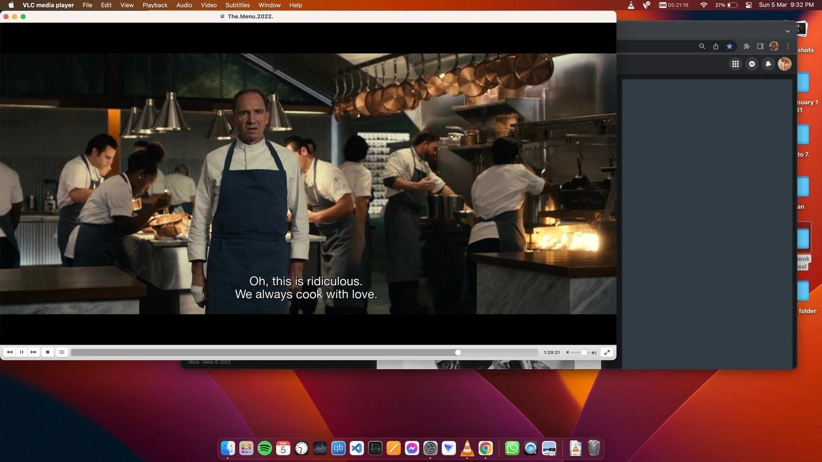Click the VLC volume slider knob
The height and width of the screenshot is (462, 822).
pos(584,353)
